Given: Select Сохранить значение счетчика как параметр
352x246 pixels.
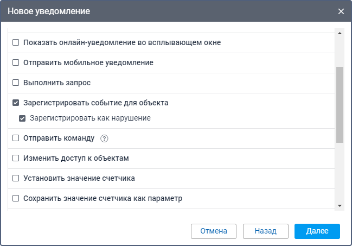Looking at the screenshot, I should (x=16, y=198).
